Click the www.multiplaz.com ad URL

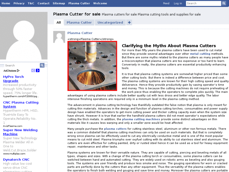14,154
